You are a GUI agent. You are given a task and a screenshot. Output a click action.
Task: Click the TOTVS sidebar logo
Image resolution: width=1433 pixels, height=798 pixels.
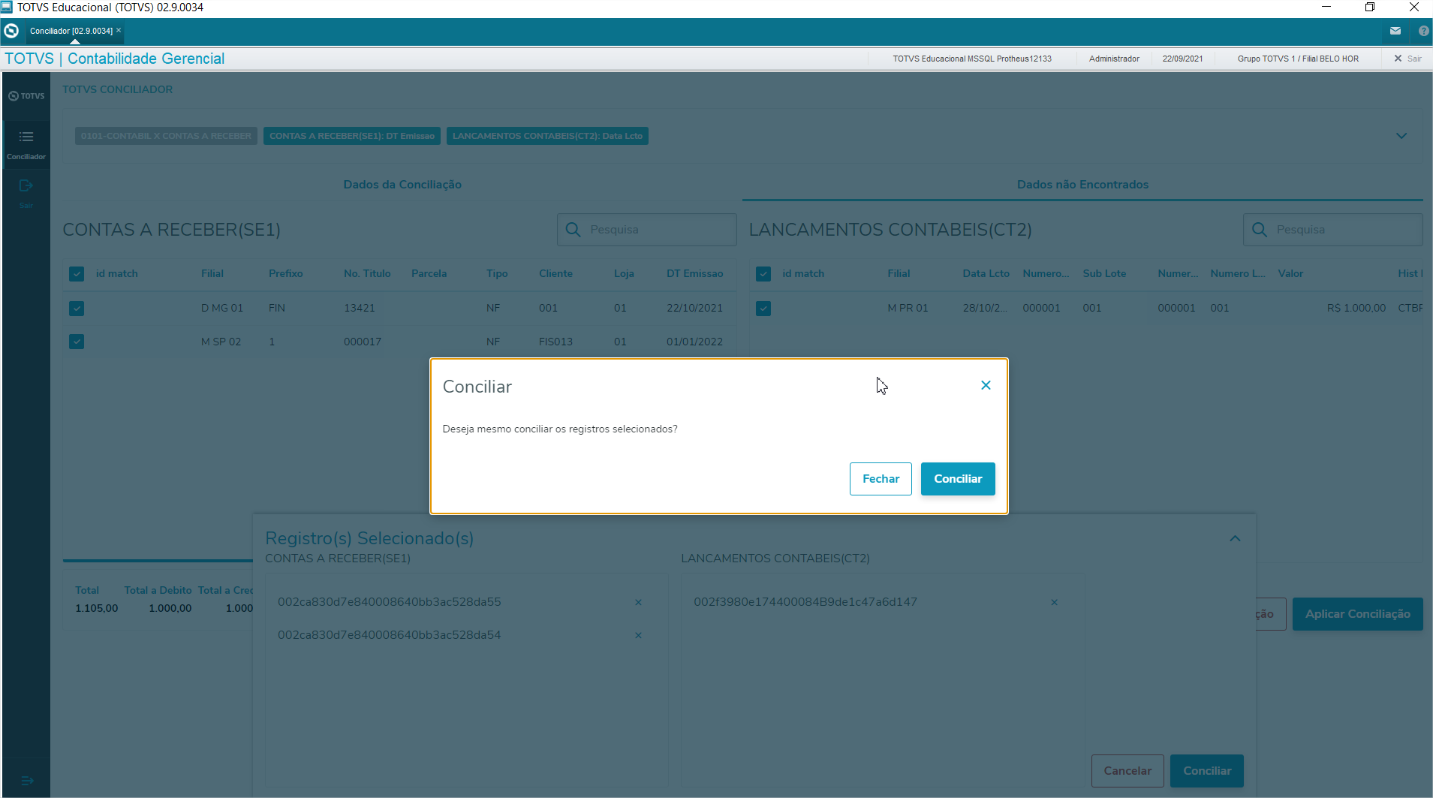(x=26, y=96)
